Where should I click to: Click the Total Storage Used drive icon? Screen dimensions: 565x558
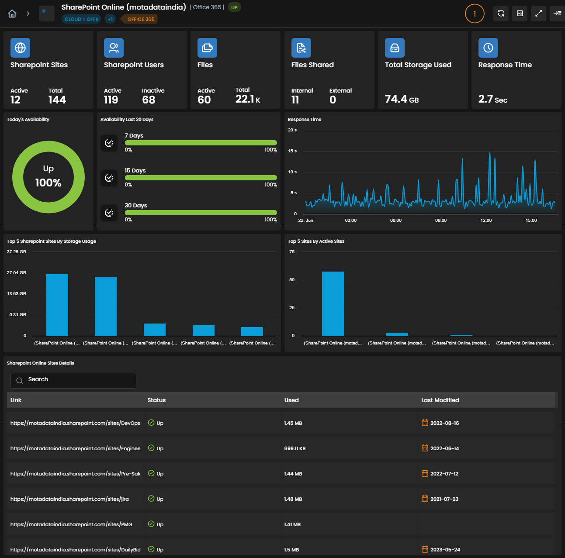click(395, 48)
